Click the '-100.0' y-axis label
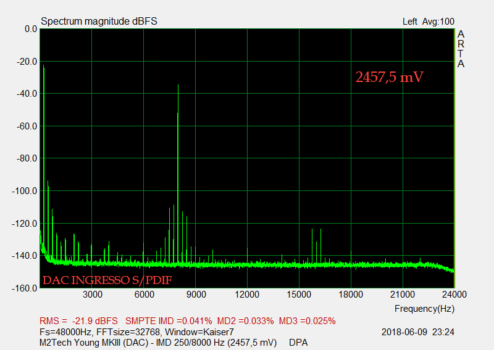 (25, 191)
